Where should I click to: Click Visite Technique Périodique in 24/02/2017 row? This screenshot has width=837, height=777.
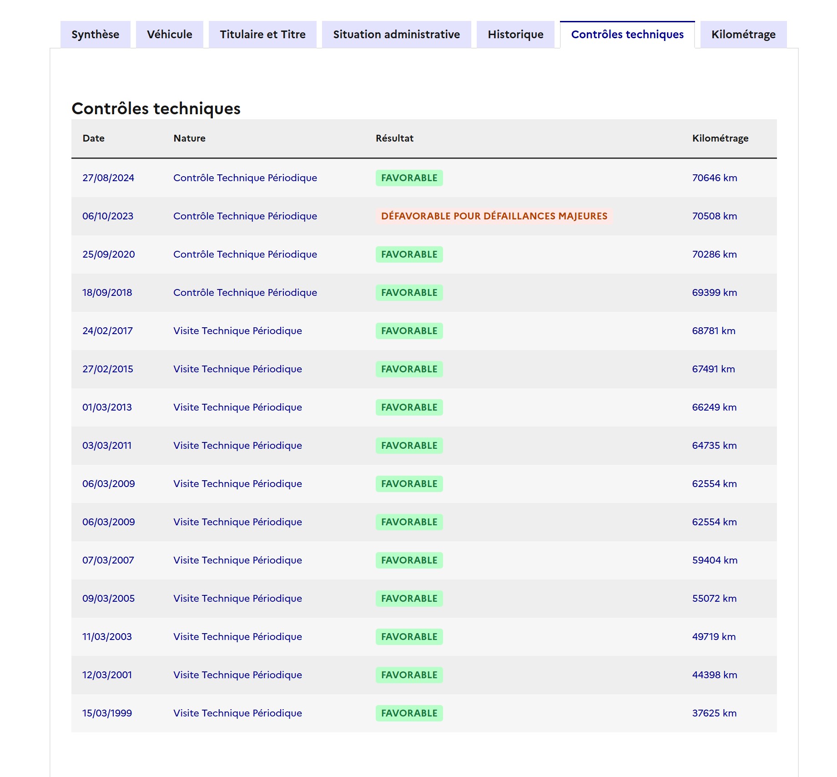click(x=237, y=331)
